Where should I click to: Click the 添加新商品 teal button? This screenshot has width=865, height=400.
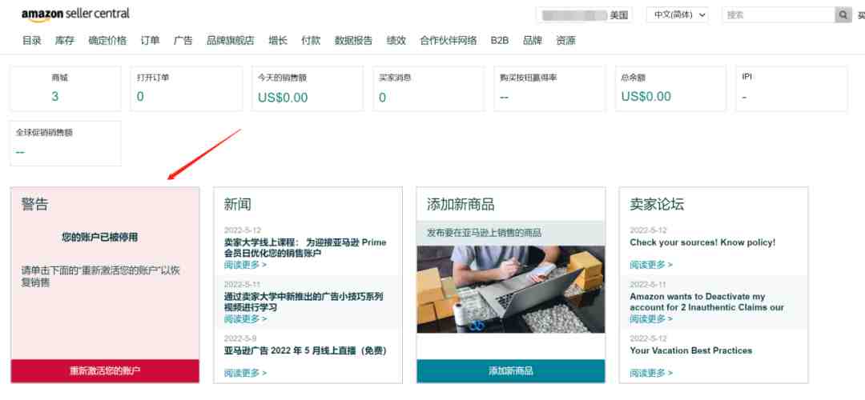pos(511,370)
